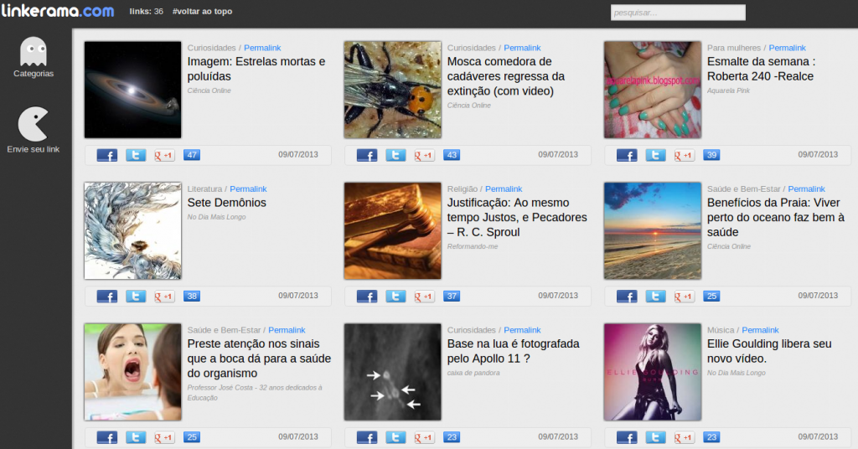Share Justificação post on Facebook
Viewport: 858px width, 449px height.
[367, 297]
